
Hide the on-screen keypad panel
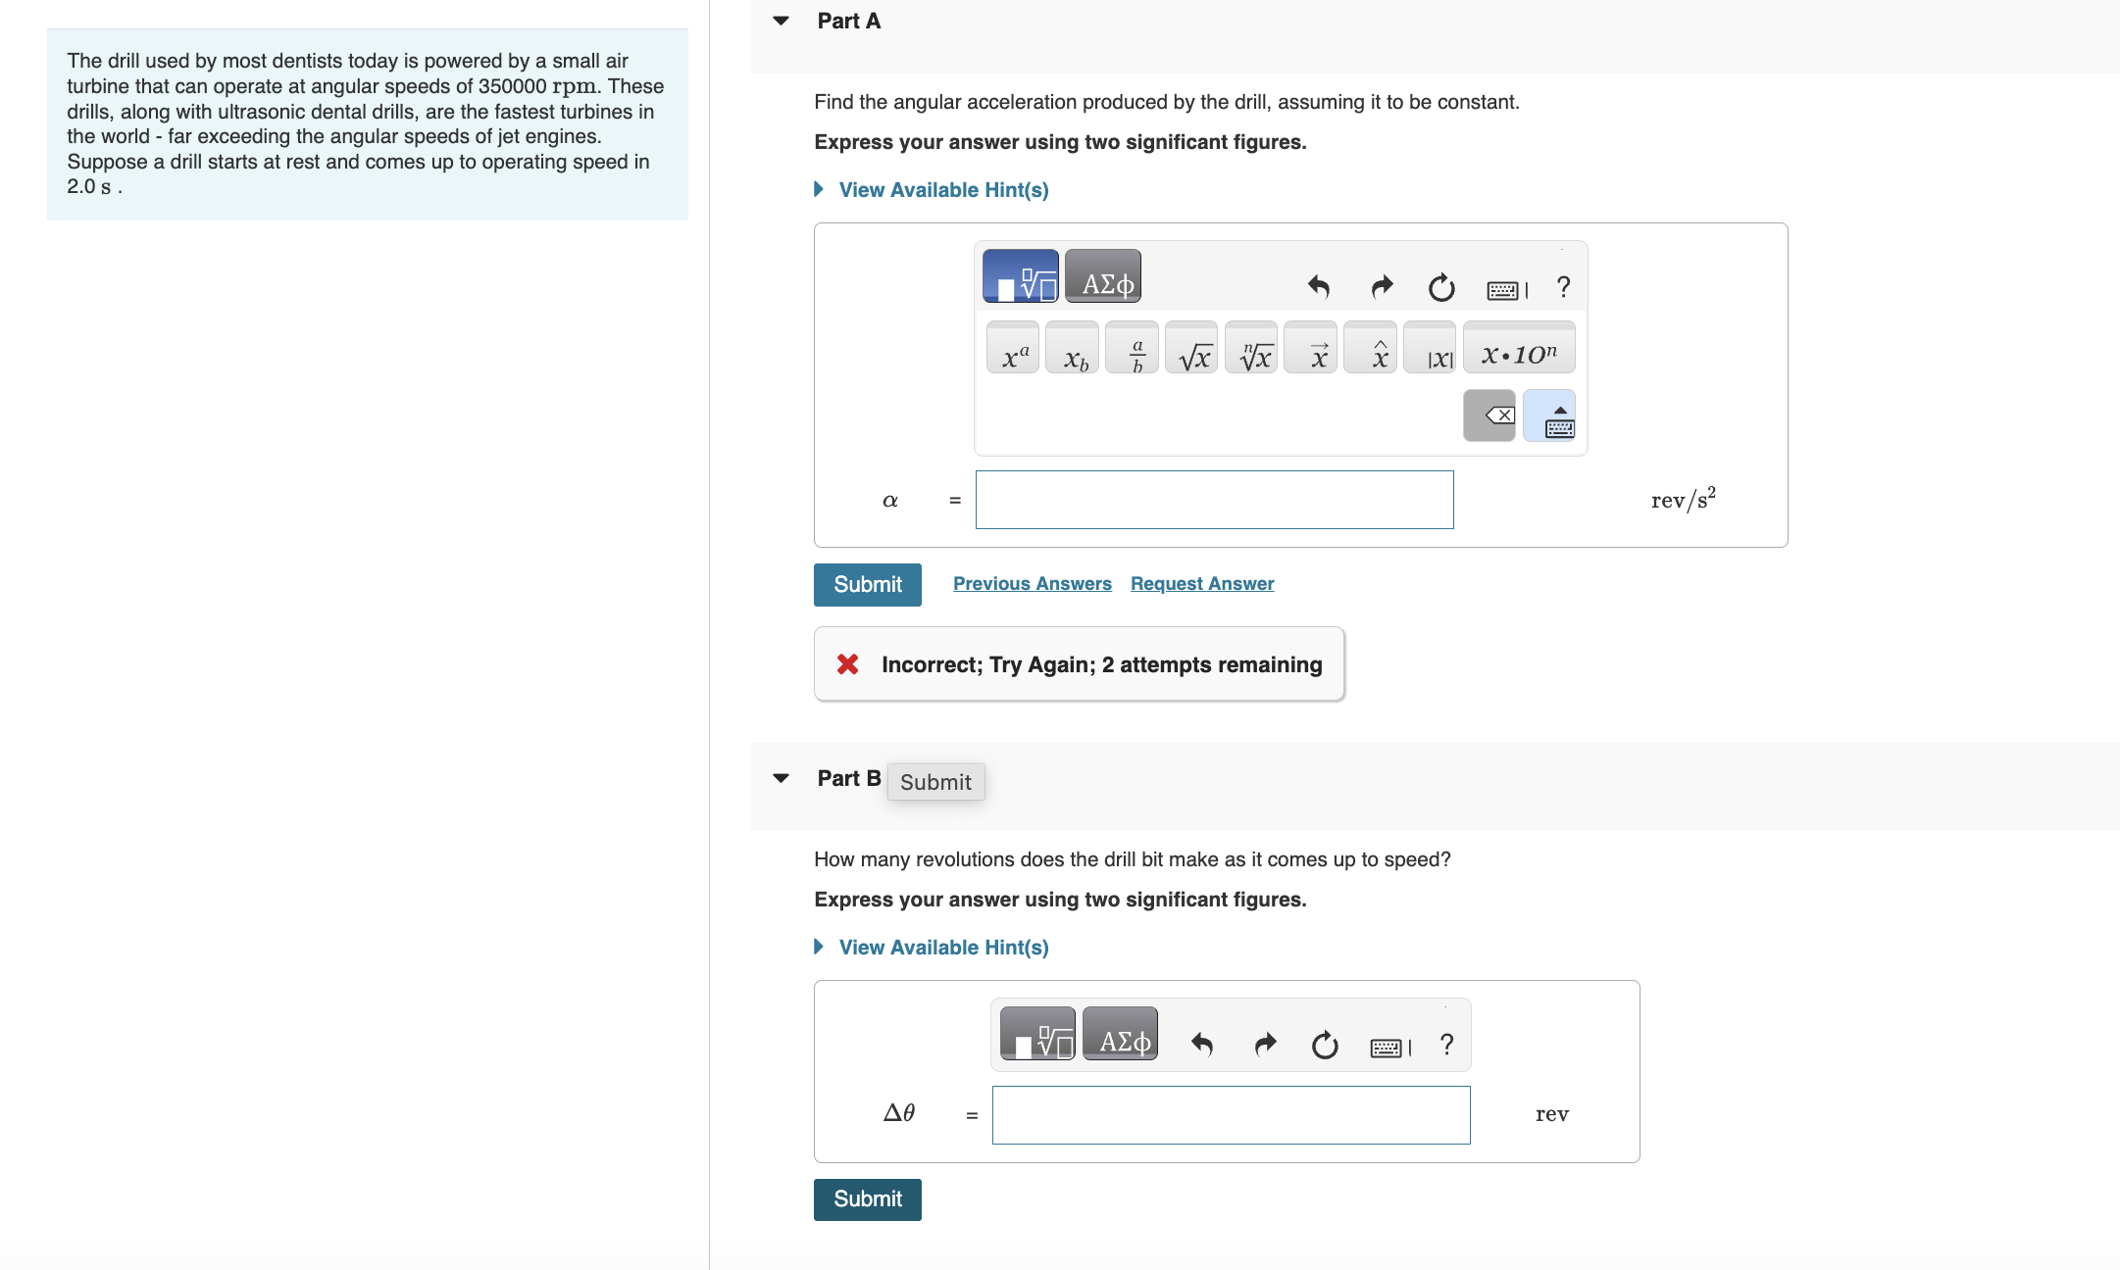coord(1550,416)
